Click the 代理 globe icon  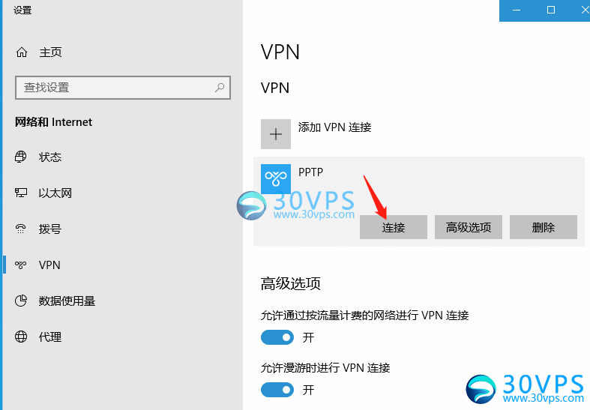(21, 337)
